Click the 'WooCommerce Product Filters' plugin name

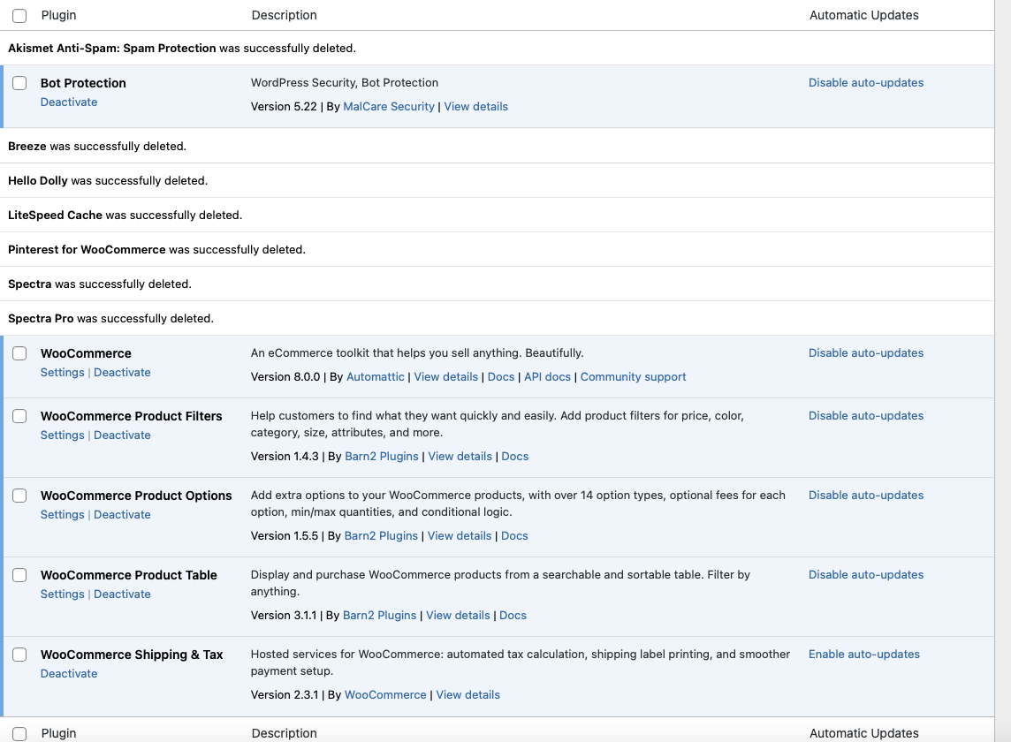(132, 416)
